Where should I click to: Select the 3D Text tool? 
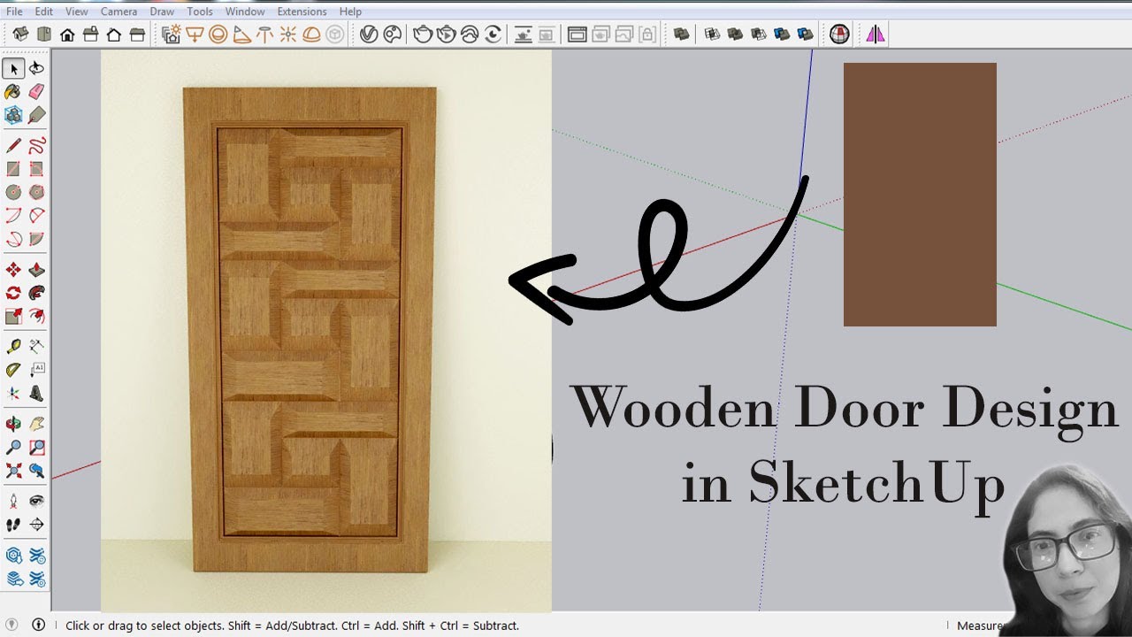[x=36, y=393]
